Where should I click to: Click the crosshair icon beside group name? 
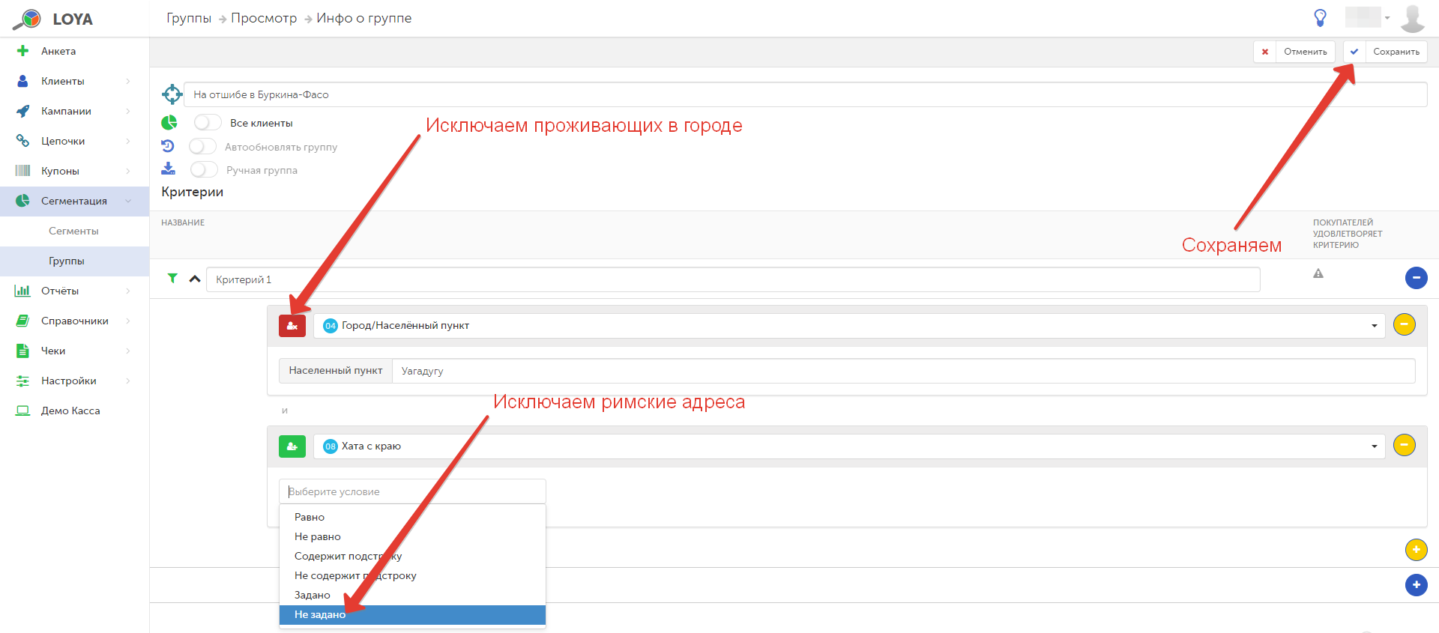[172, 94]
